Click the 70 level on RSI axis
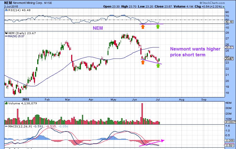 [x=227, y=16]
